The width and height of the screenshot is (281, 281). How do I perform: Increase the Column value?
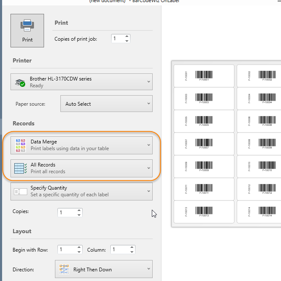132,247
